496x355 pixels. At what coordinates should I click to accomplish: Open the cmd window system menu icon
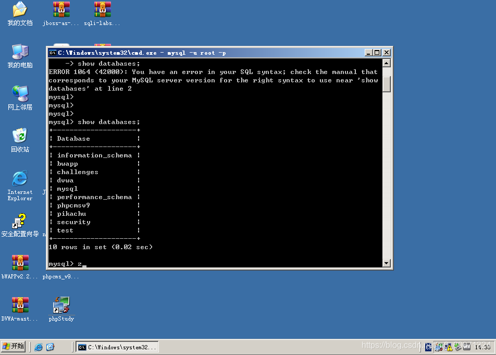pyautogui.click(x=53, y=53)
